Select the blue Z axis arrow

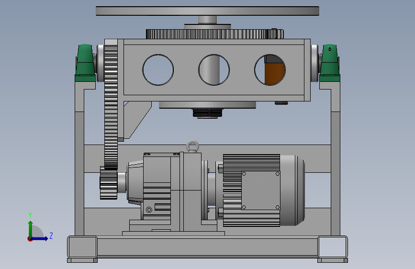click(x=40, y=238)
